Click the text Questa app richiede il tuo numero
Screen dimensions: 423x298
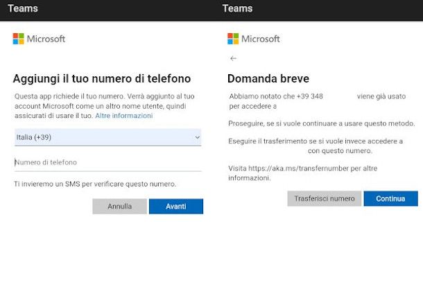click(x=69, y=96)
